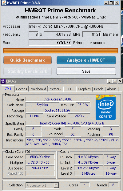Click the L1 Inst. 4 x 32 KBytes value

89,162
